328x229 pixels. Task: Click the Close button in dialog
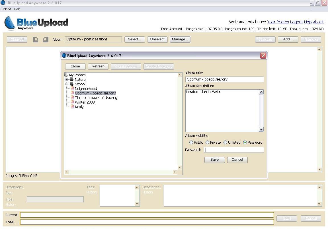[x=75, y=67]
